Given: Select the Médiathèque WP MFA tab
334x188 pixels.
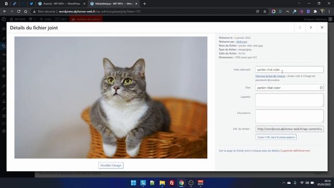Looking at the screenshot, I should 114,4.
